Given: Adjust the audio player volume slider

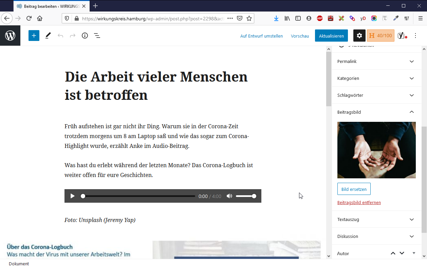Looking at the screenshot, I should [x=246, y=196].
